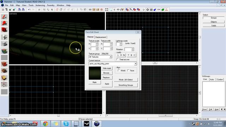Click the Fit justify button

(124, 55)
